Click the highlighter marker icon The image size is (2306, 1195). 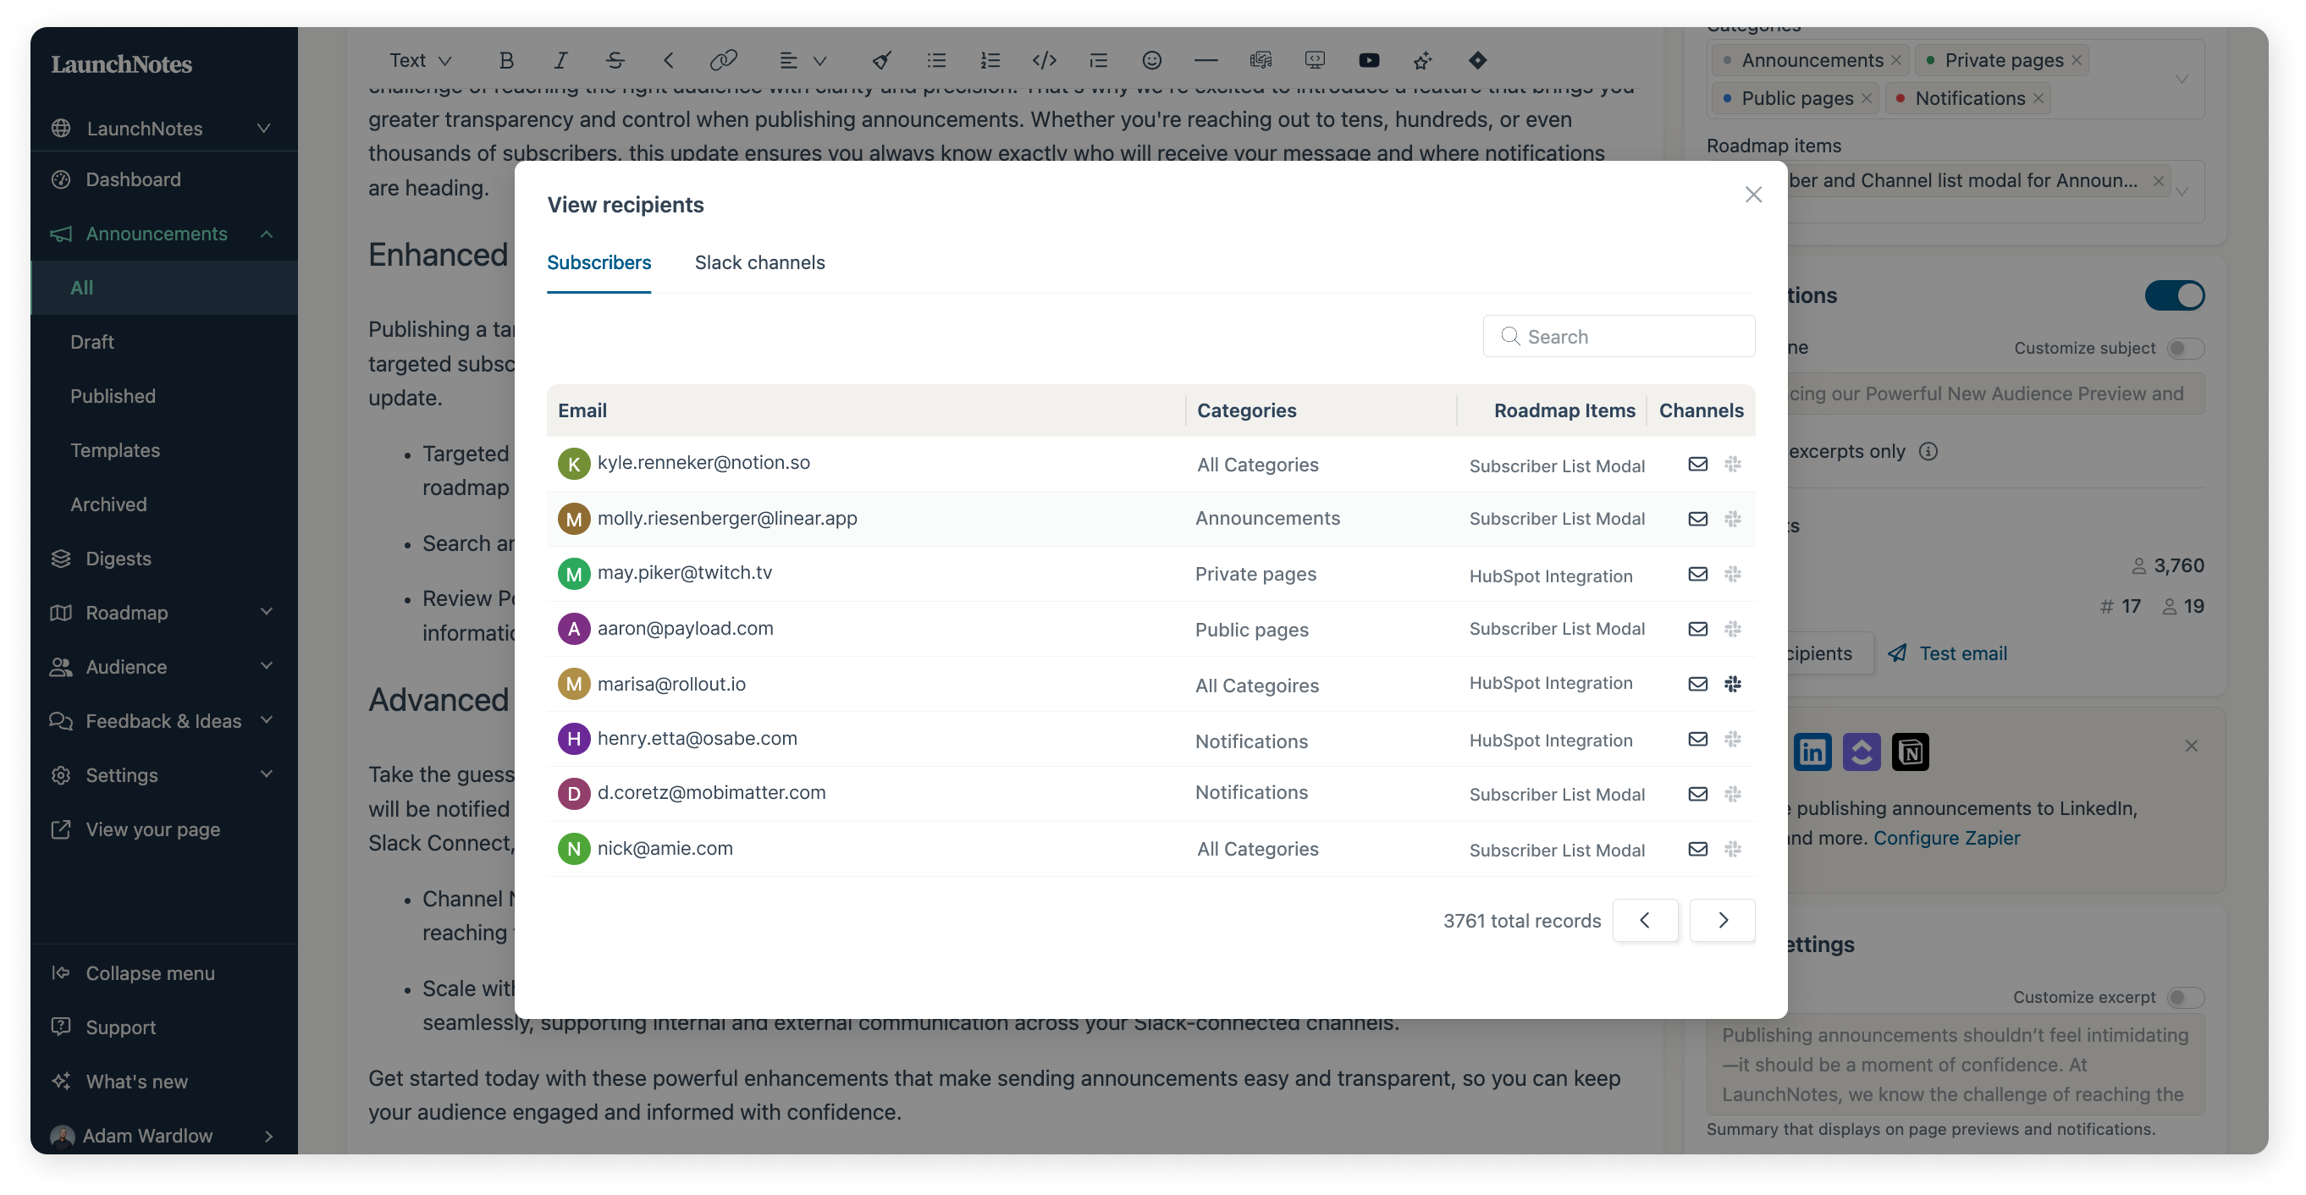click(x=882, y=60)
